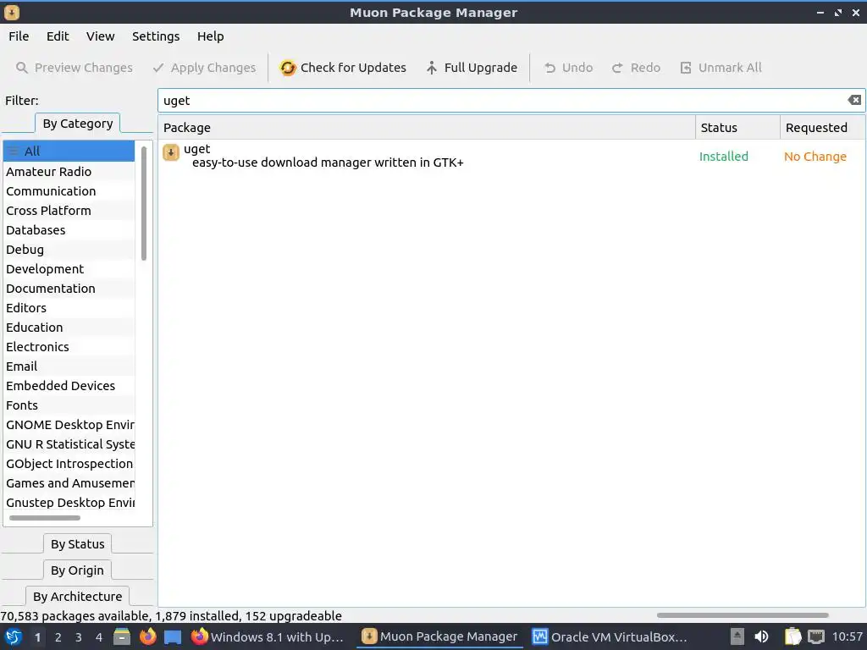Select the Embedded Devices category

(x=69, y=386)
